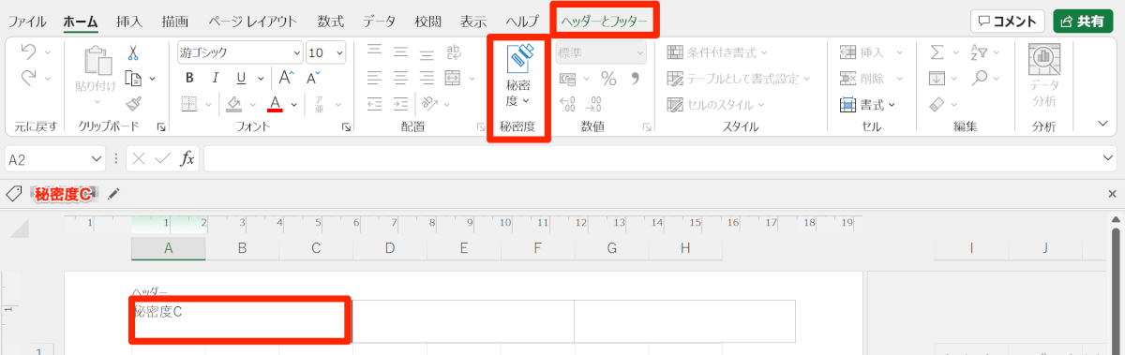The width and height of the screenshot is (1125, 355).
Task: Toggle Italic formatting
Action: tap(215, 78)
